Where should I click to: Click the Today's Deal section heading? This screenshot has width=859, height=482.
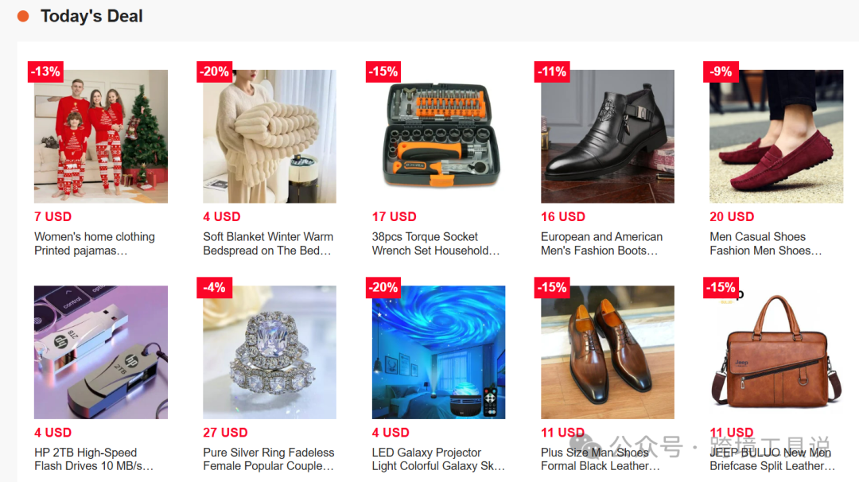click(91, 17)
